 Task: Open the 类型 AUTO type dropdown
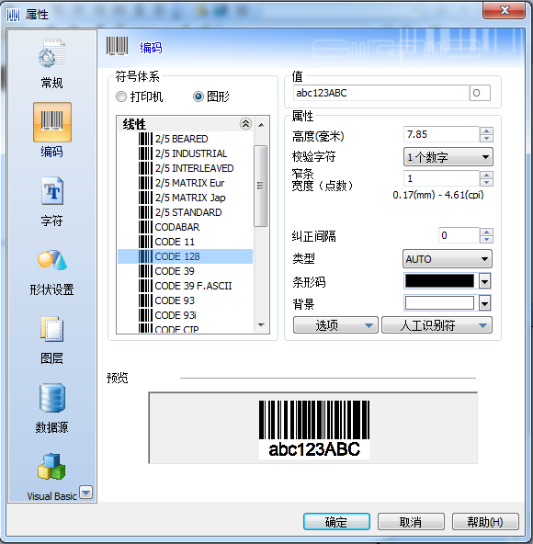click(x=448, y=259)
